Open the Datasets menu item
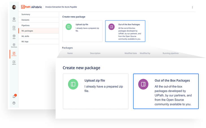Viewport: 206px width, 128px height. pyautogui.click(x=39, y=20)
